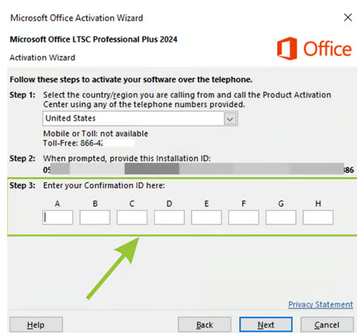Proceed with the Next button
The image size is (360, 333).
click(x=266, y=325)
